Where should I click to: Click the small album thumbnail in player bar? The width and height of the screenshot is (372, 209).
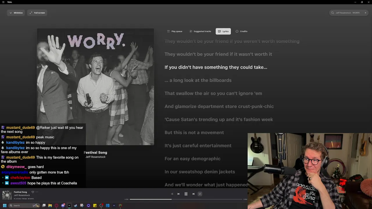pos(7,195)
